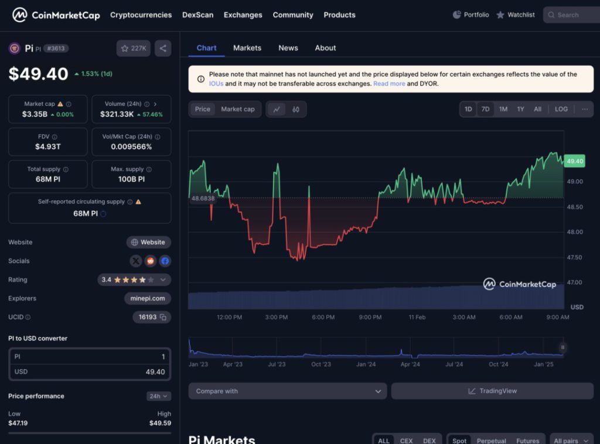Expand Volume (24h) arrow

tap(155, 104)
